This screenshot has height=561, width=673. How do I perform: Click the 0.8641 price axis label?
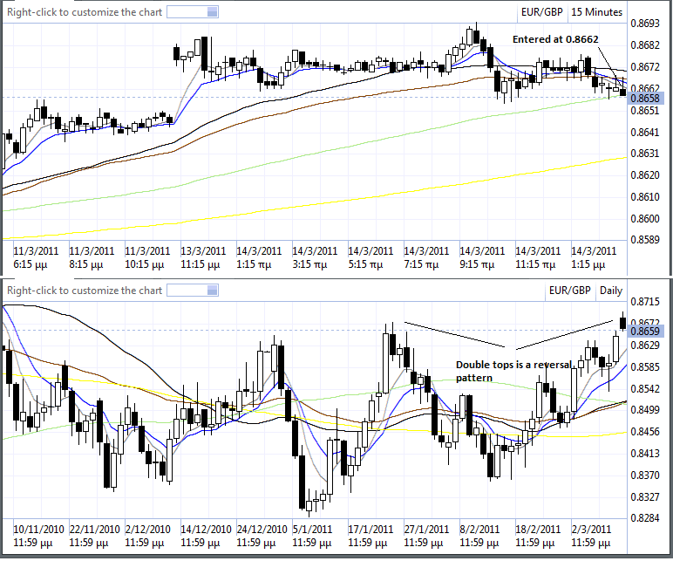[645, 133]
